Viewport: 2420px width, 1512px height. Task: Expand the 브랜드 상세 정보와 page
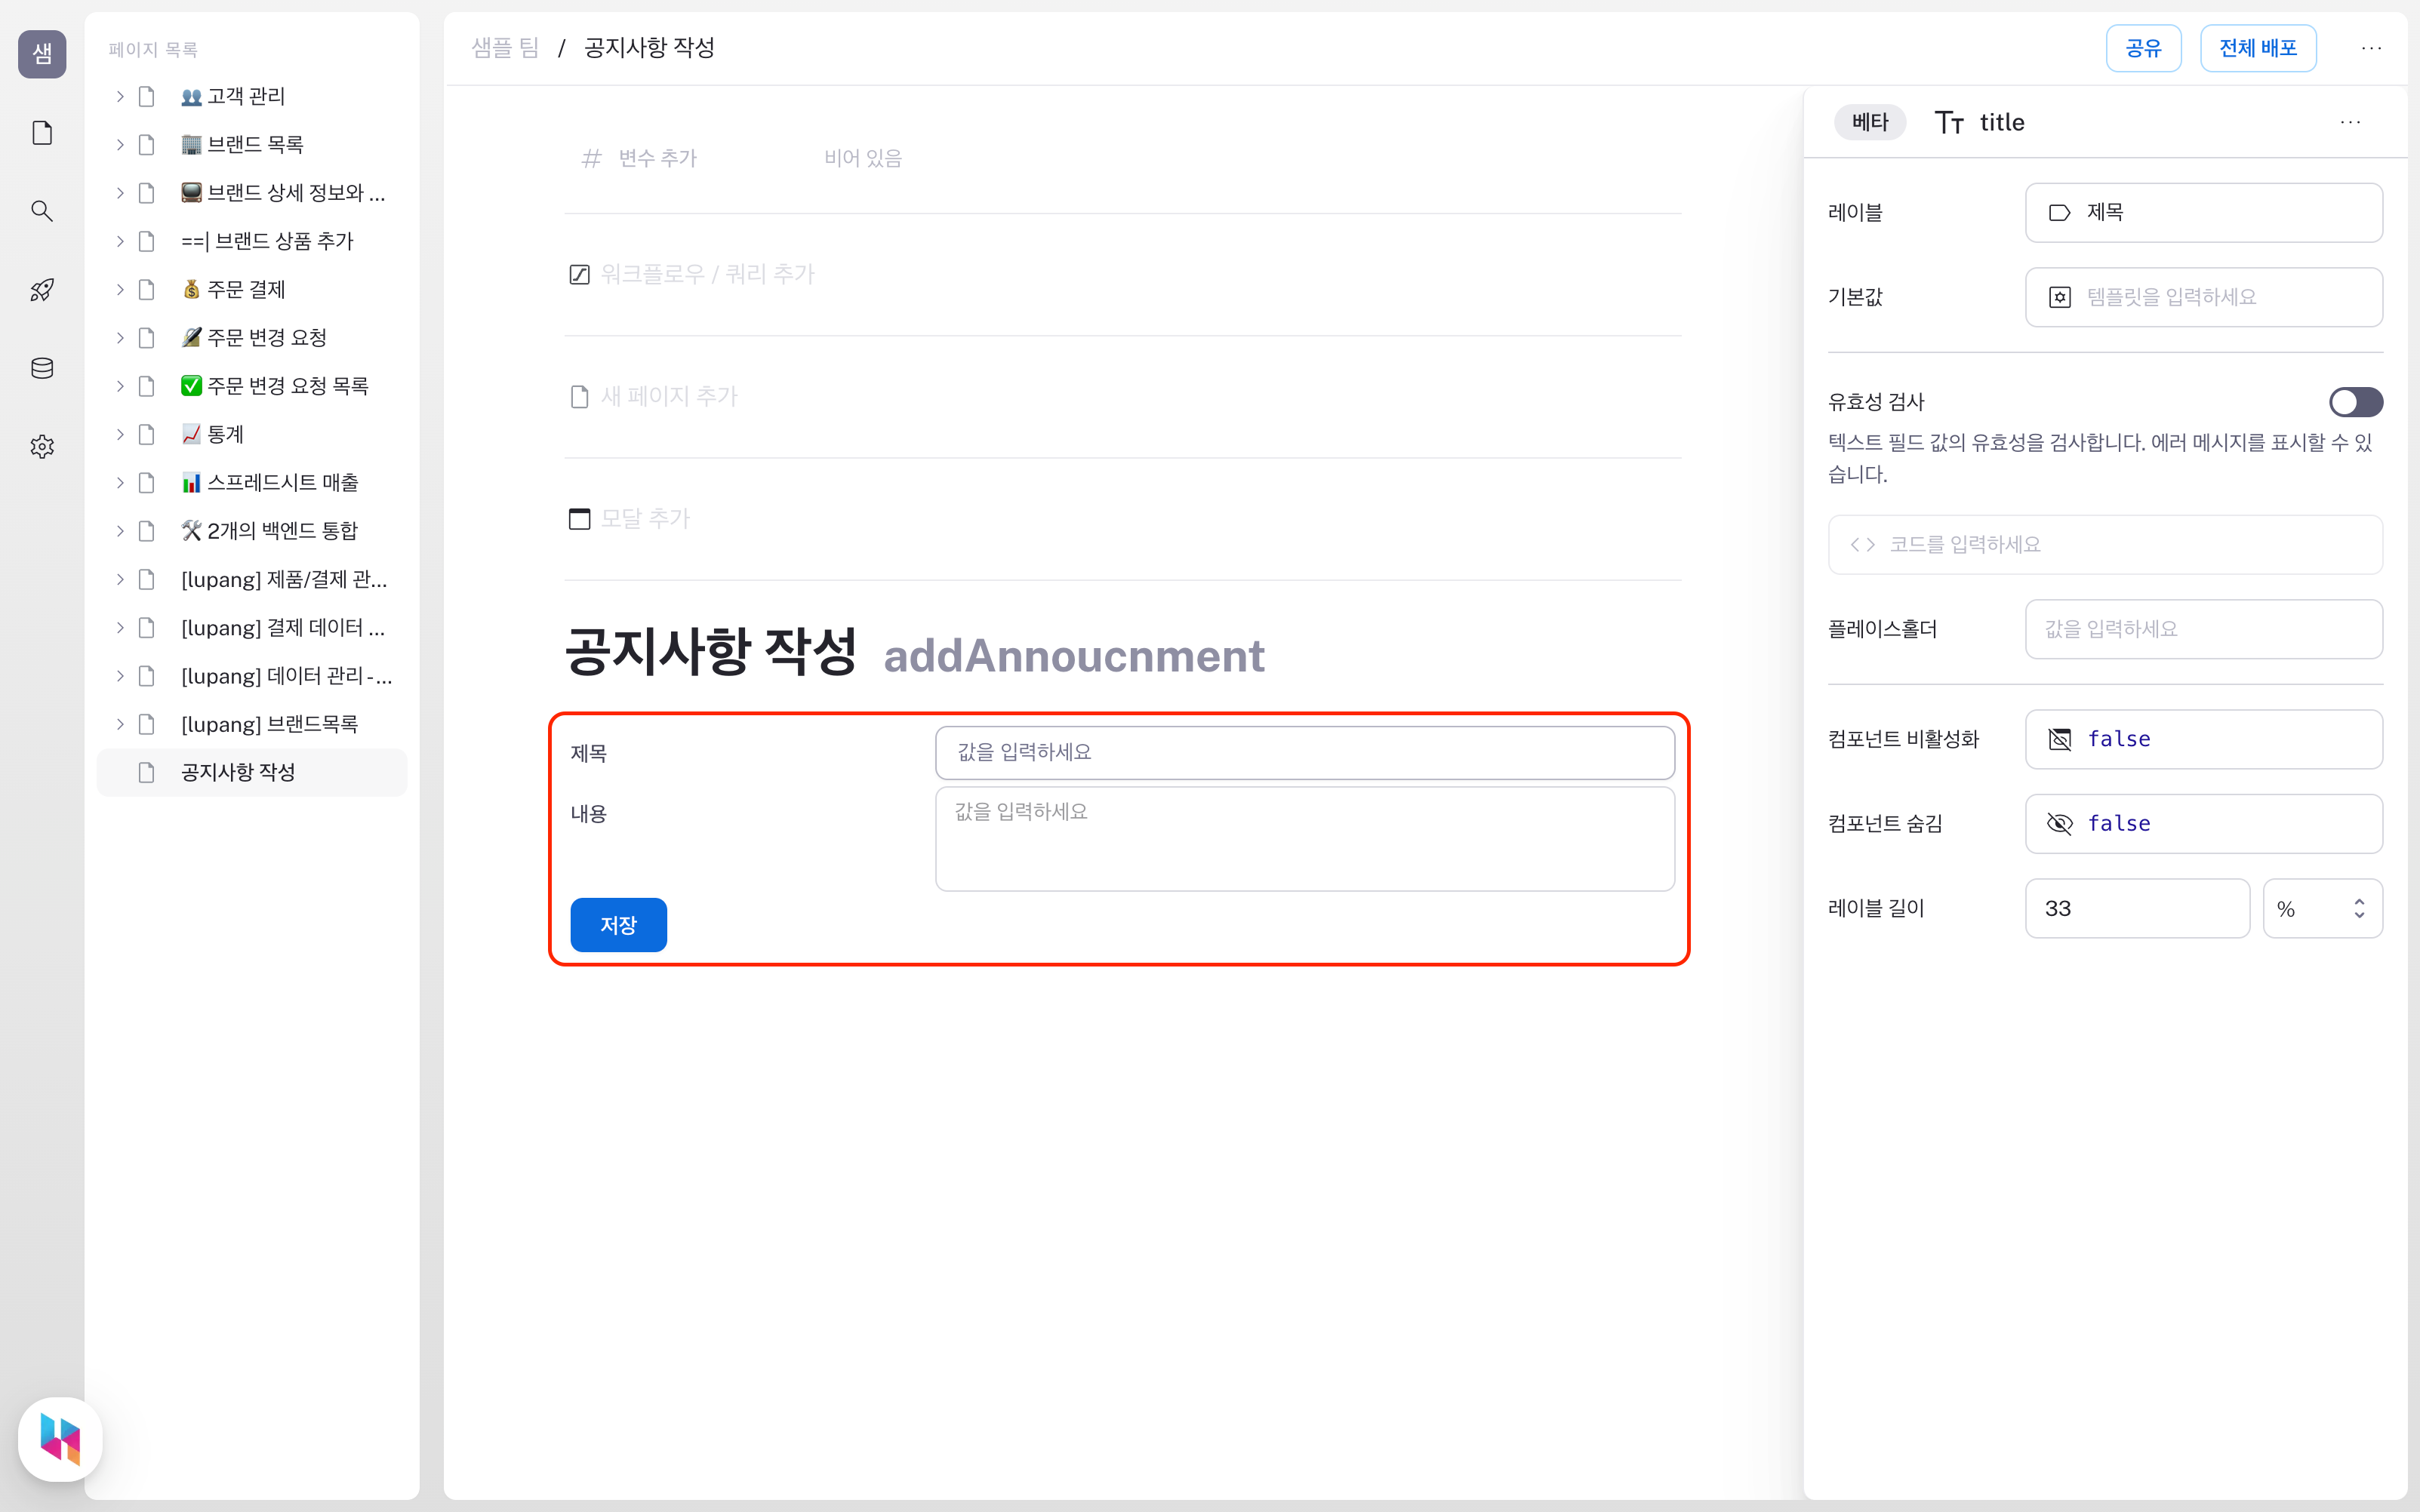[x=120, y=192]
